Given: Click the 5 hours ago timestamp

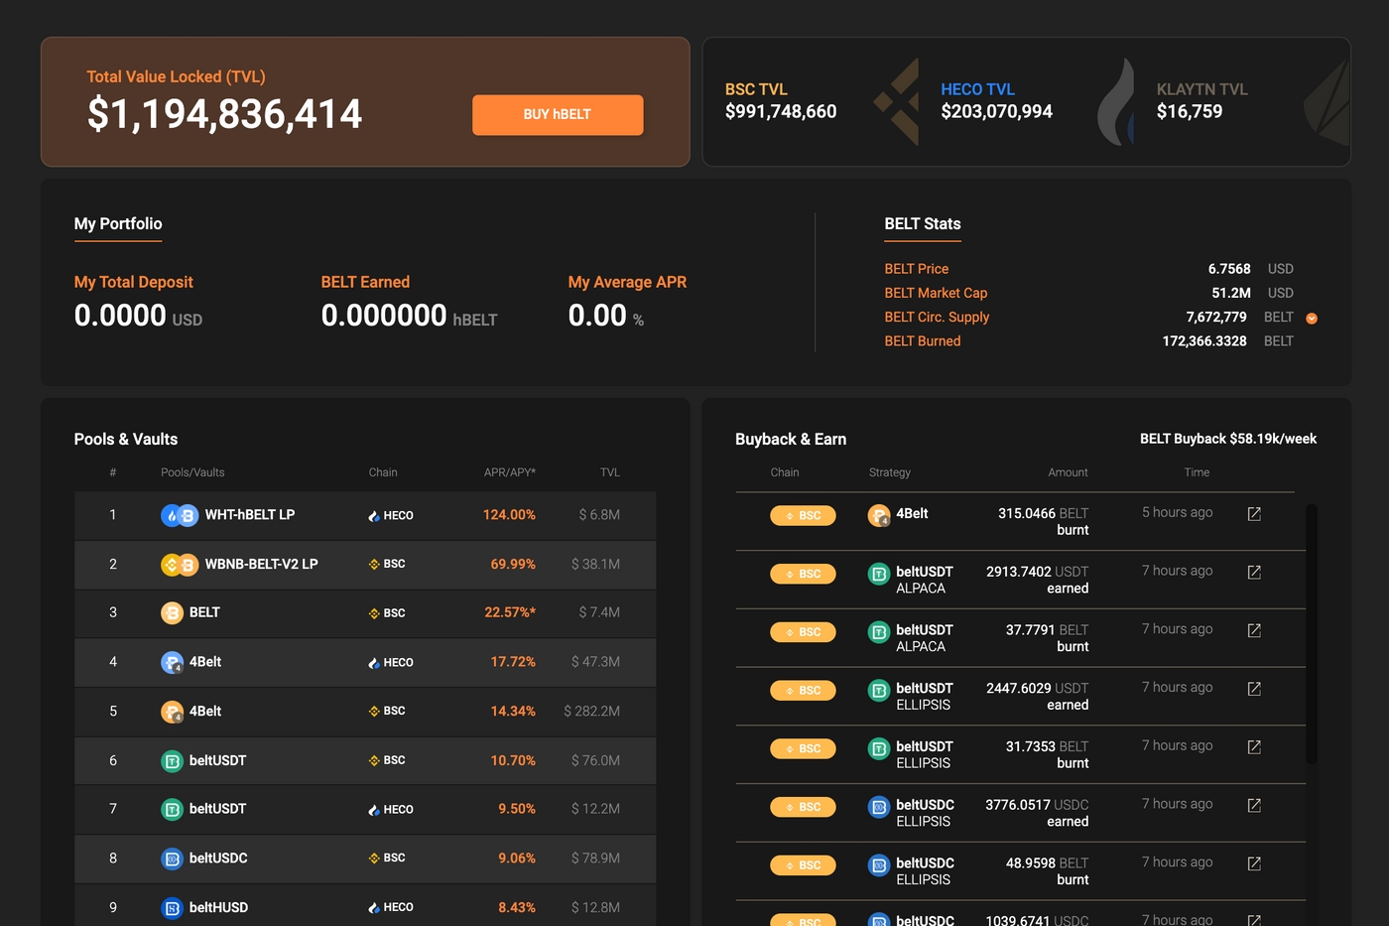Looking at the screenshot, I should [1177, 512].
